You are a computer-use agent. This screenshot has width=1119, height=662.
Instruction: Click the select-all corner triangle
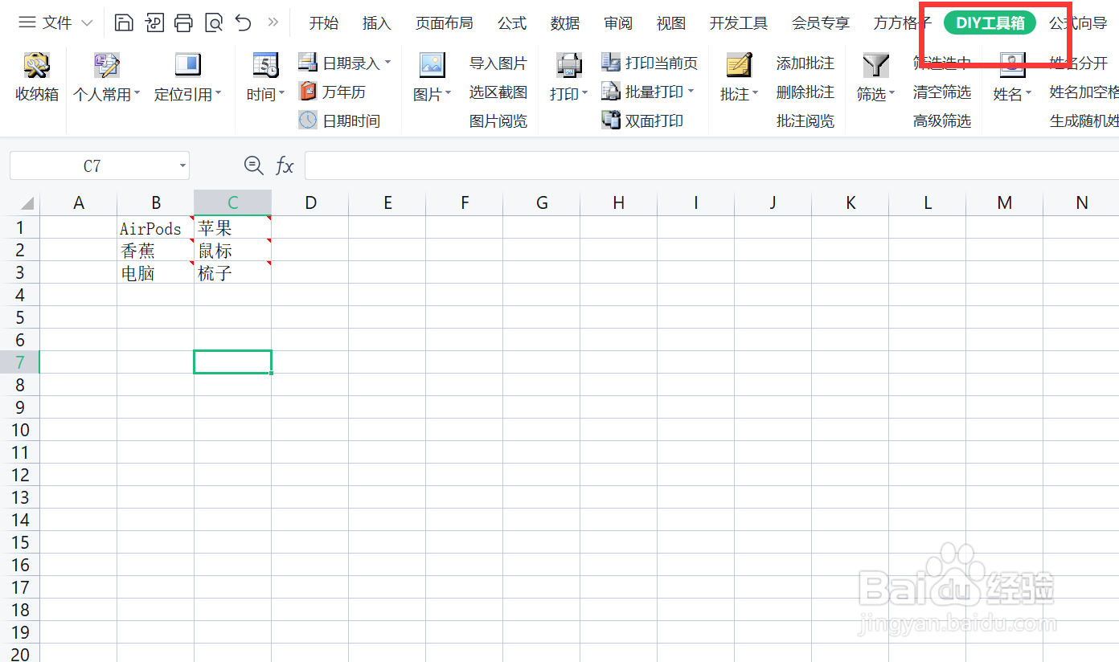(x=27, y=202)
